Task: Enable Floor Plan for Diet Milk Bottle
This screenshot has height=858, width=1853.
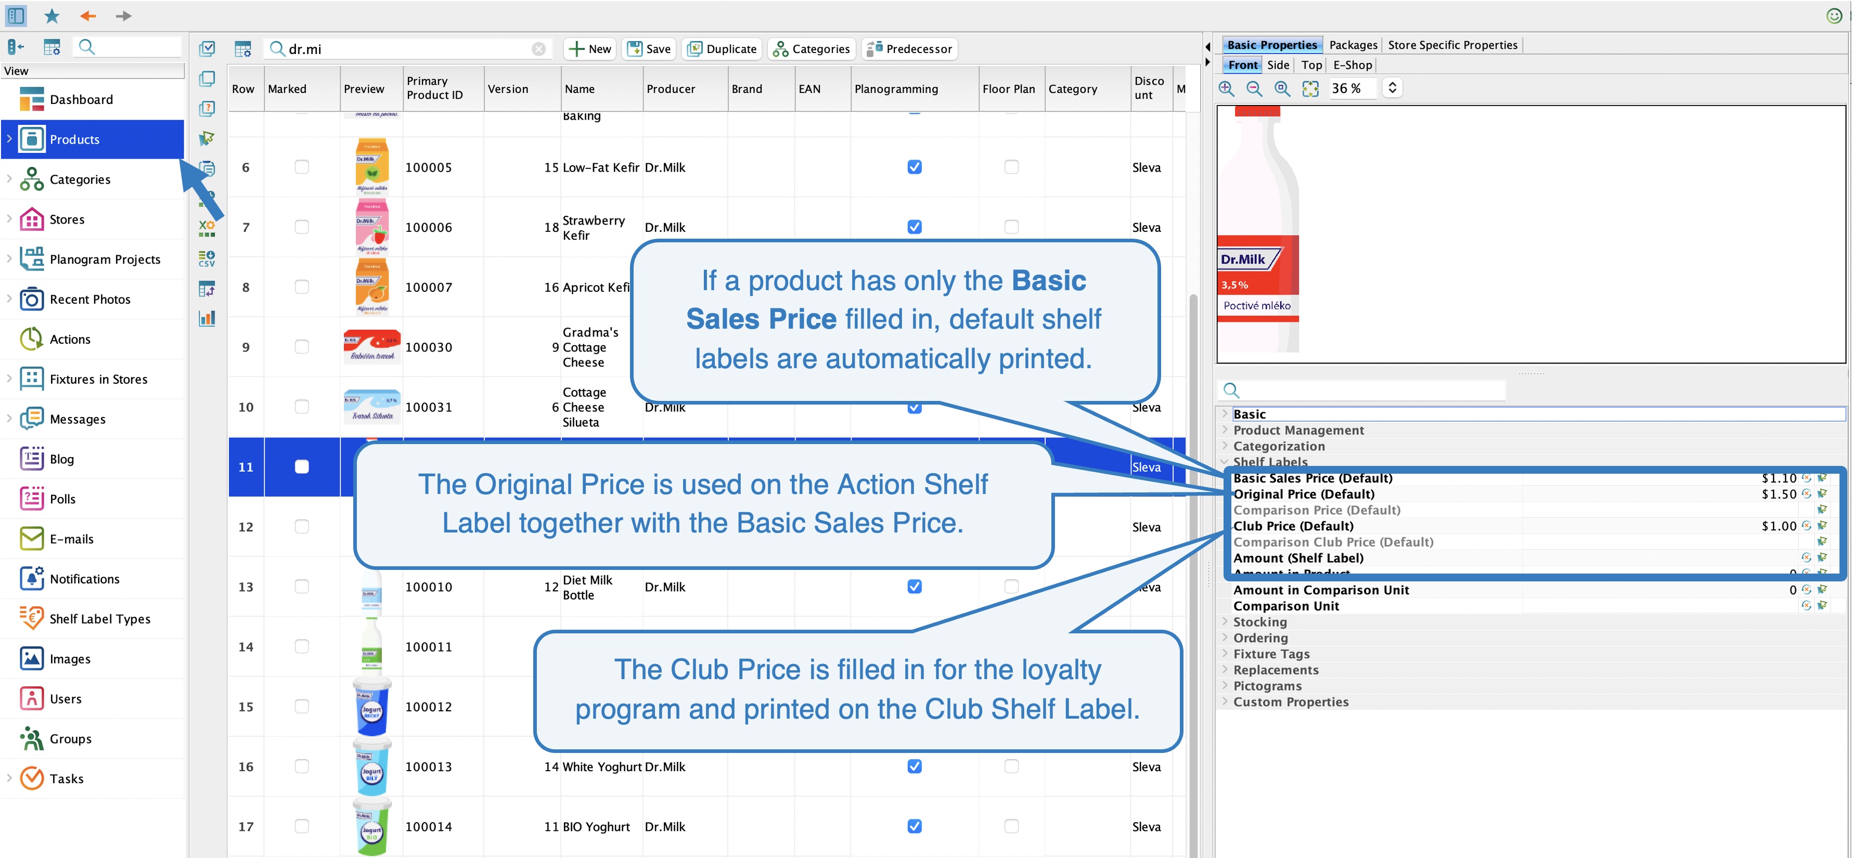Action: (1011, 586)
